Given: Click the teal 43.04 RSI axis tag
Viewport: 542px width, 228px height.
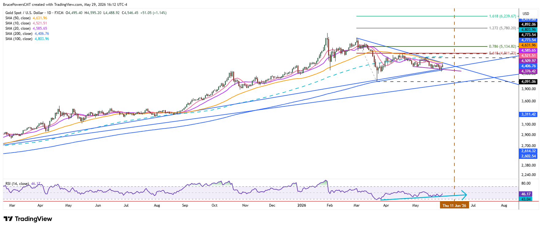Looking at the screenshot, I should point(526,199).
